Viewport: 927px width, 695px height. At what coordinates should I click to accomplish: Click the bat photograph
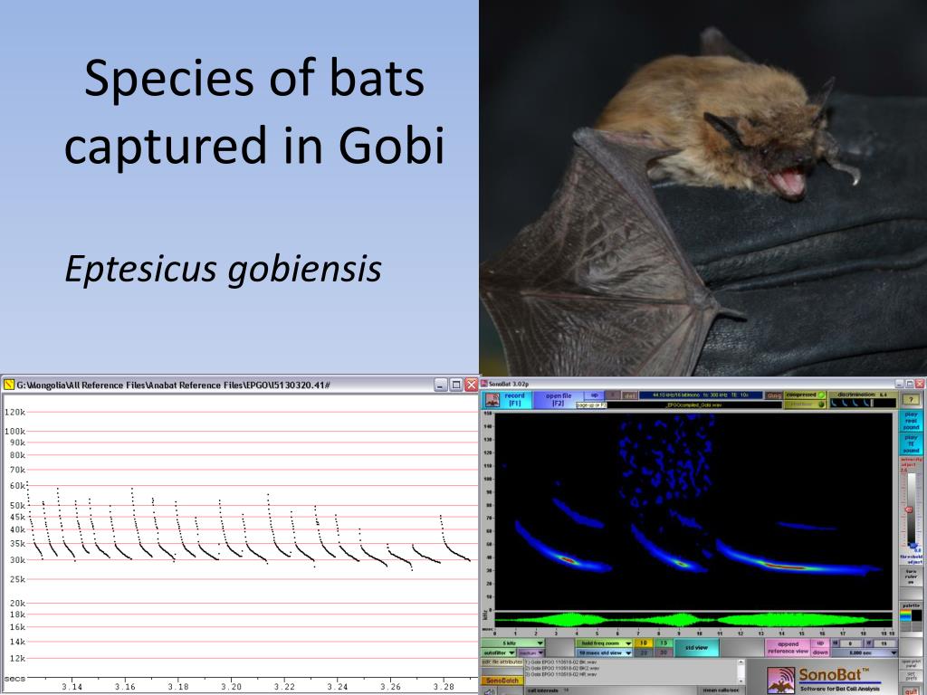[702, 188]
